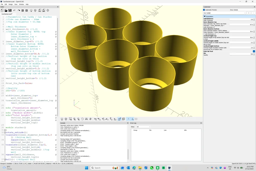
Task: Toggle the Print Six Pack checkbox
Action: 254,51
